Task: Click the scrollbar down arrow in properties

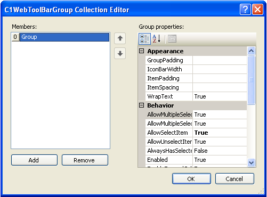Action: tap(251, 162)
